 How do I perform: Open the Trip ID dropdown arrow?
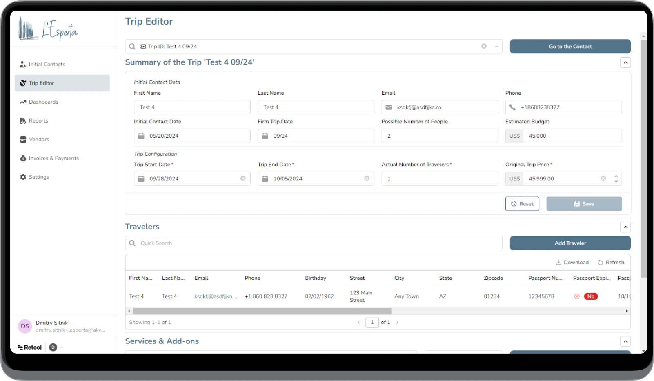[496, 47]
